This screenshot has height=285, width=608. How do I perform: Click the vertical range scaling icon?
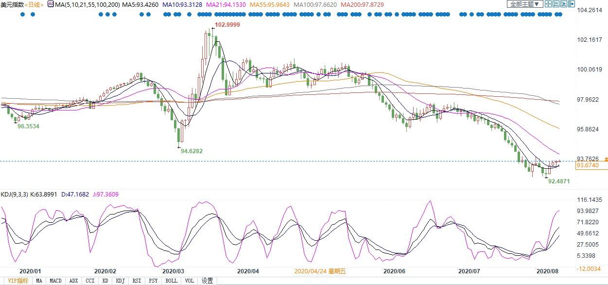556,4
